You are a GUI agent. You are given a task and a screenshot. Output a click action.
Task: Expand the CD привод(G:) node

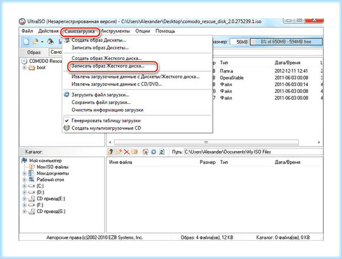pos(25,212)
